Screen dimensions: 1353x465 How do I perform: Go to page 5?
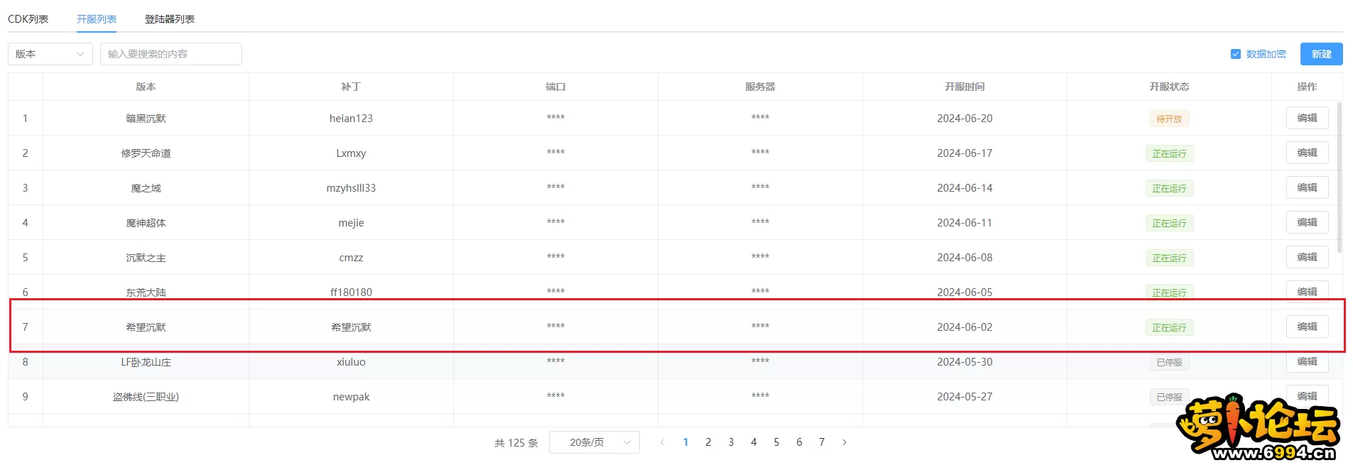click(776, 442)
